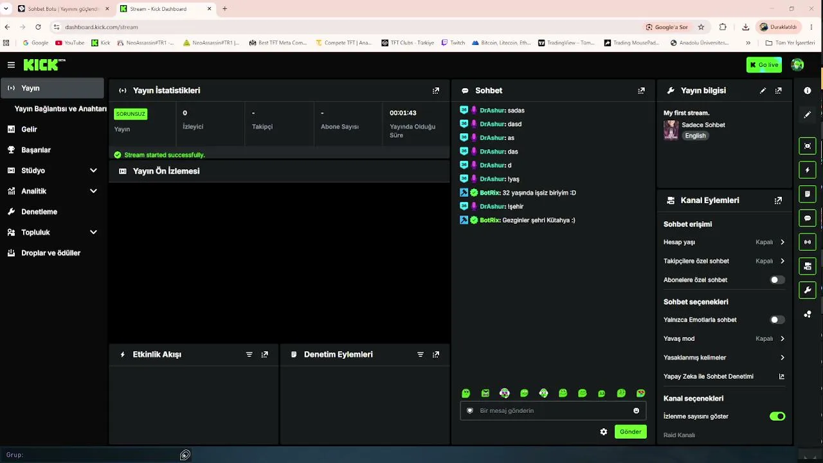Pick the headphones-and-sunglasses emote
The image size is (823, 463).
tap(505, 394)
